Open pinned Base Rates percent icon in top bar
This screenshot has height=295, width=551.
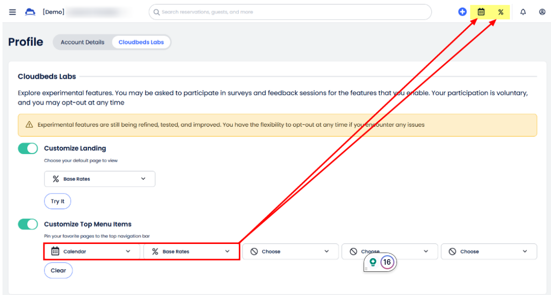point(500,12)
